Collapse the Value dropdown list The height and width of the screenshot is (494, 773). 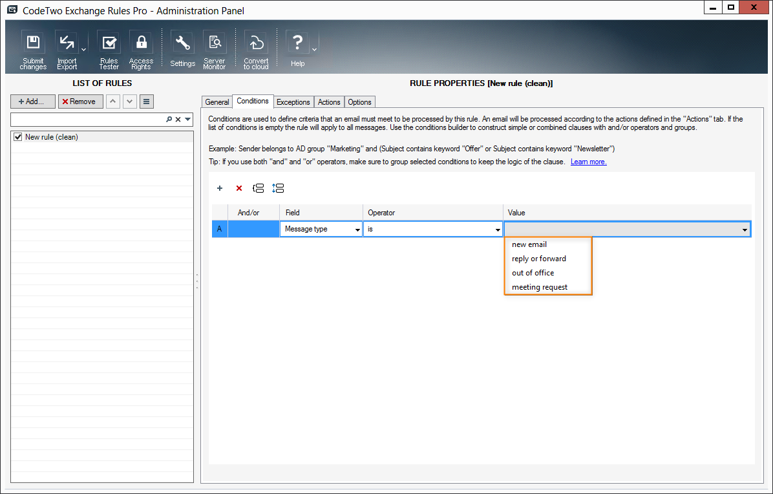(x=745, y=230)
